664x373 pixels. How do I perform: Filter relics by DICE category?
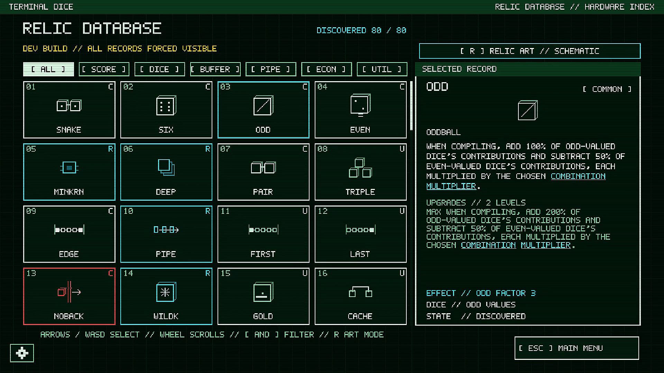coord(159,69)
